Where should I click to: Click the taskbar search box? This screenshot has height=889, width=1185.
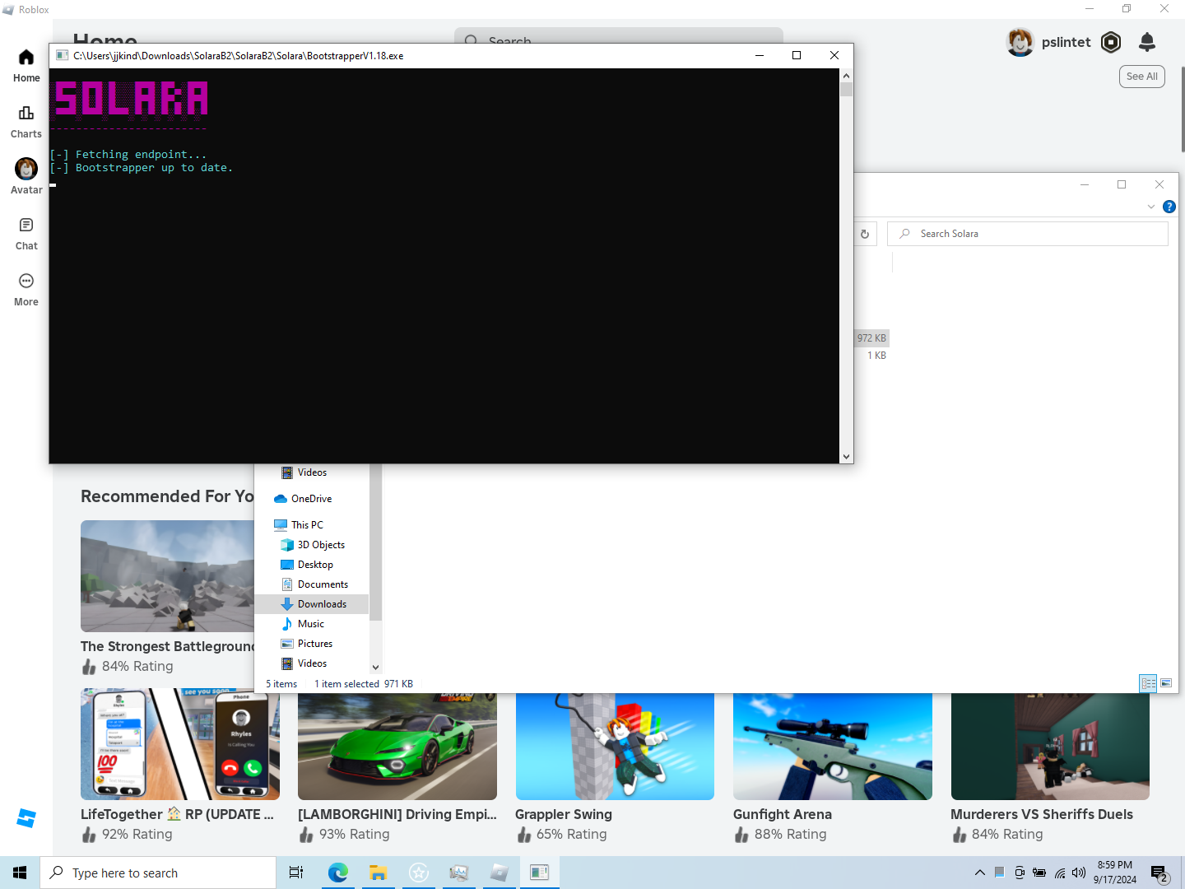(158, 873)
